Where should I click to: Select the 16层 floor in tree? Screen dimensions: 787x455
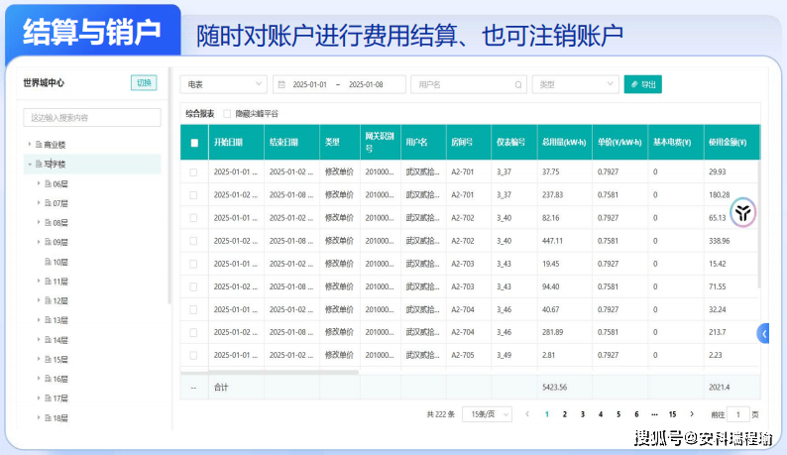[60, 379]
